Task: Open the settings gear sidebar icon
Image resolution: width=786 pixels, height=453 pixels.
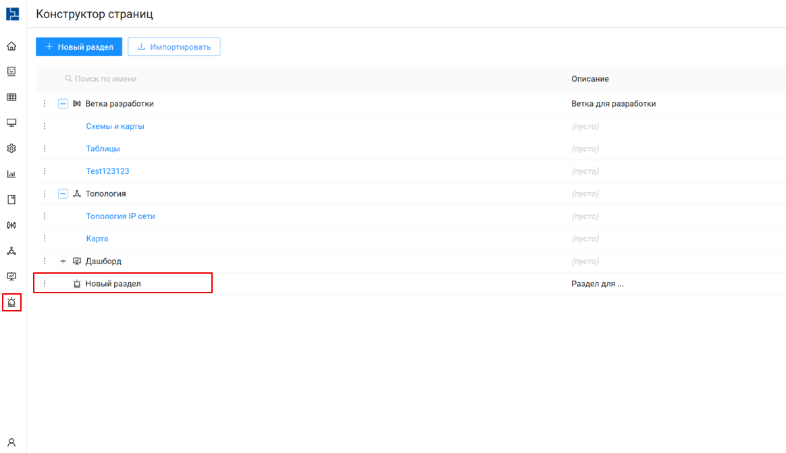Action: (x=11, y=149)
